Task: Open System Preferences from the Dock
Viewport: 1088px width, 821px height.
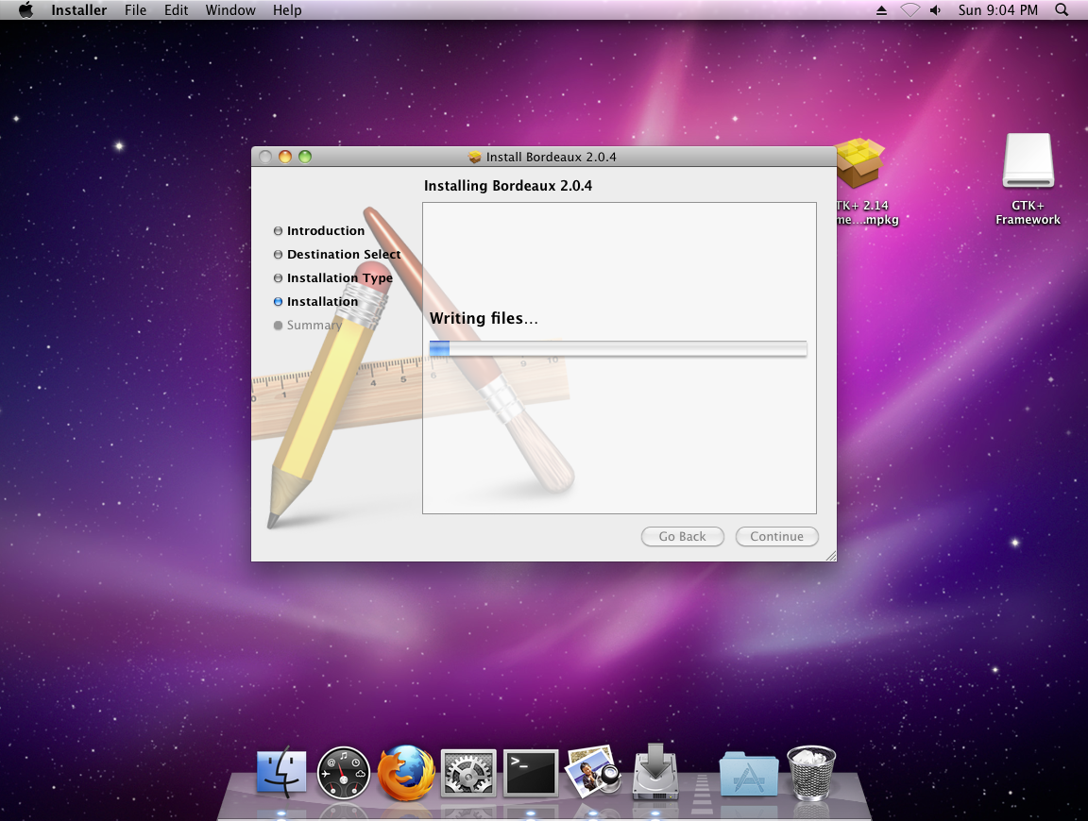Action: pos(468,773)
